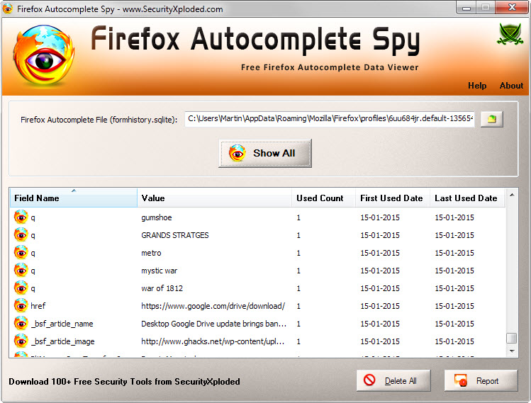The width and height of the screenshot is (531, 403).
Task: Click the row icon for mystic war entry
Action: (x=21, y=271)
